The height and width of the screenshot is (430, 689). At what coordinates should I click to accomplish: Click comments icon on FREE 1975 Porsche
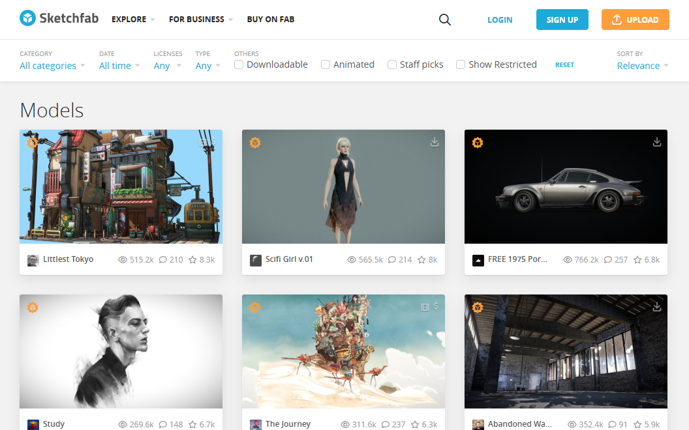pos(608,259)
